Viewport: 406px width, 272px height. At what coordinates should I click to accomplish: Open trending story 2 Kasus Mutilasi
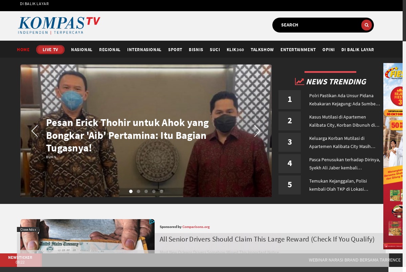pos(344,121)
